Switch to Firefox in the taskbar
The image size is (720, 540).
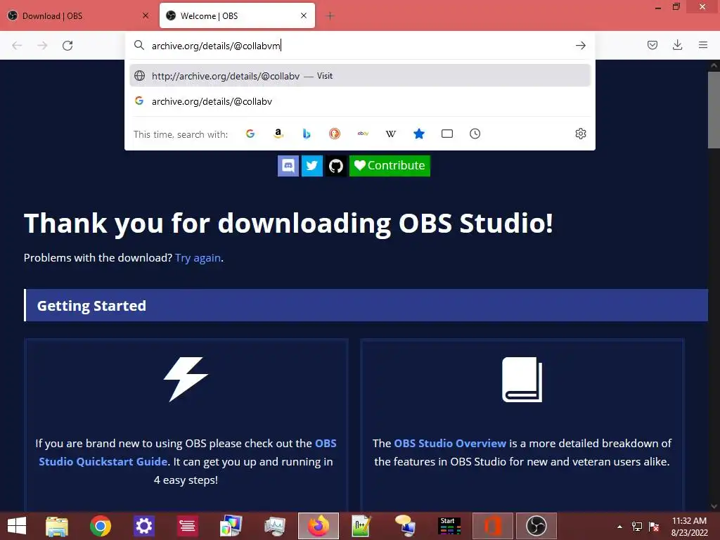point(319,526)
